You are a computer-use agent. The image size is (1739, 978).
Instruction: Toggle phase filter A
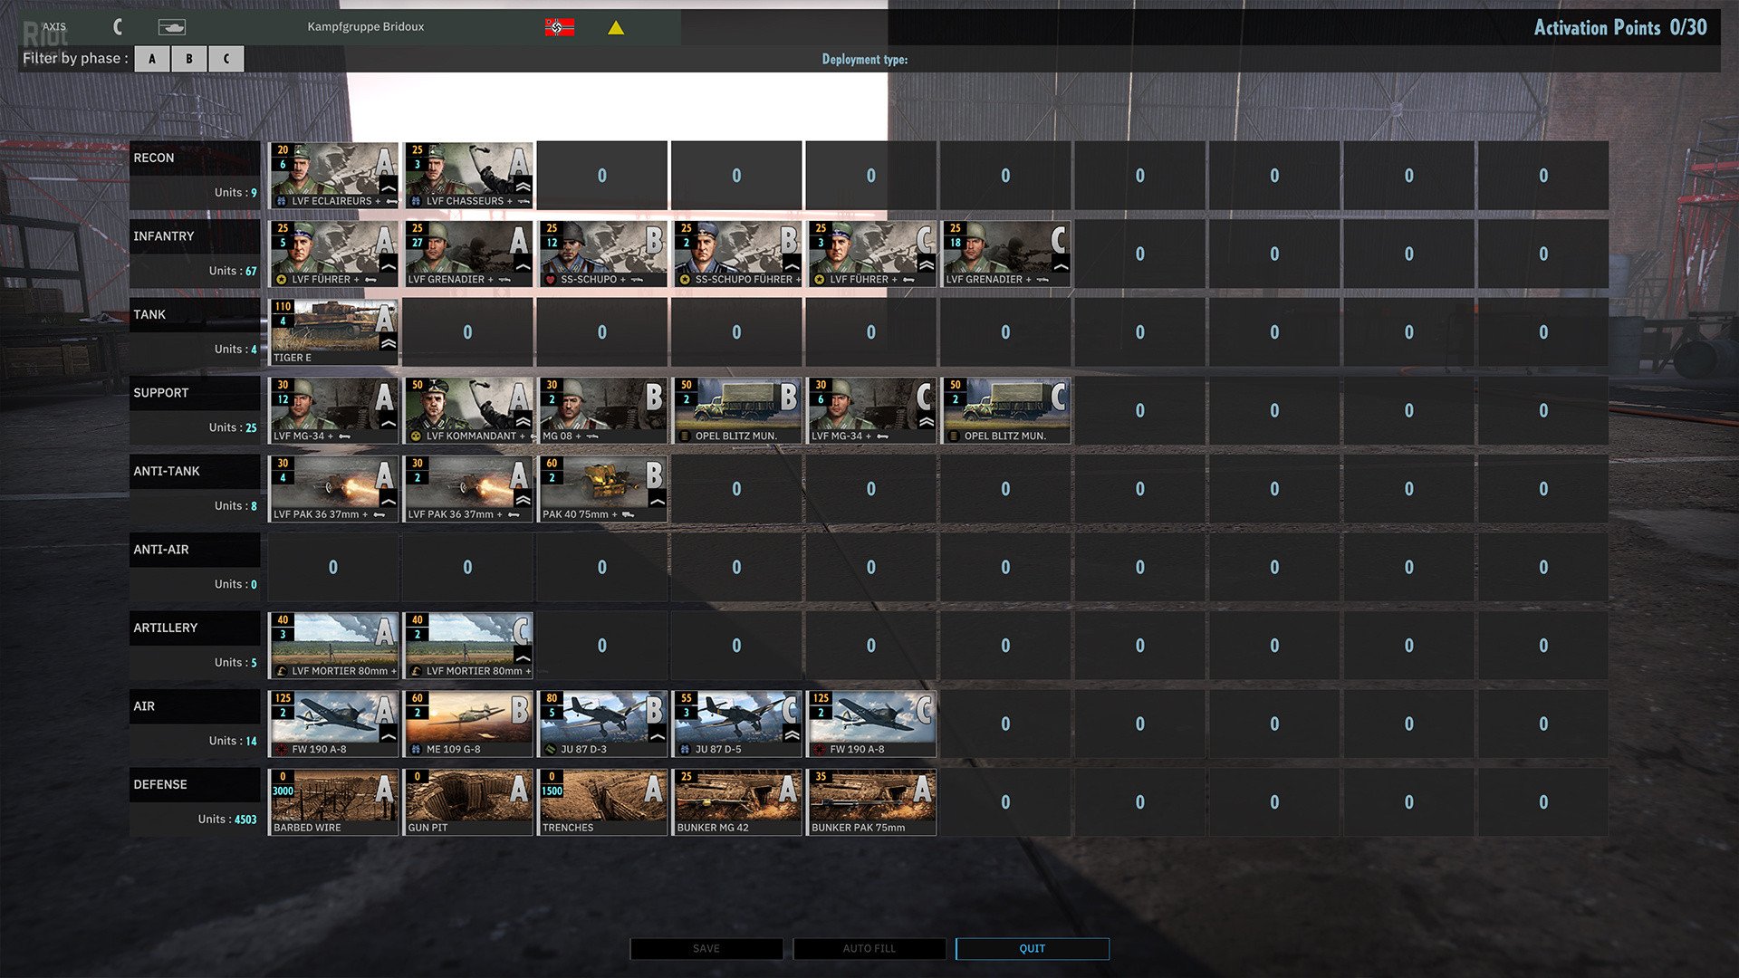[x=151, y=58]
